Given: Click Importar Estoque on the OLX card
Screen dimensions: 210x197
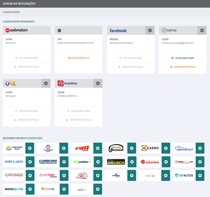Looking at the screenshot, I should coord(27,120).
